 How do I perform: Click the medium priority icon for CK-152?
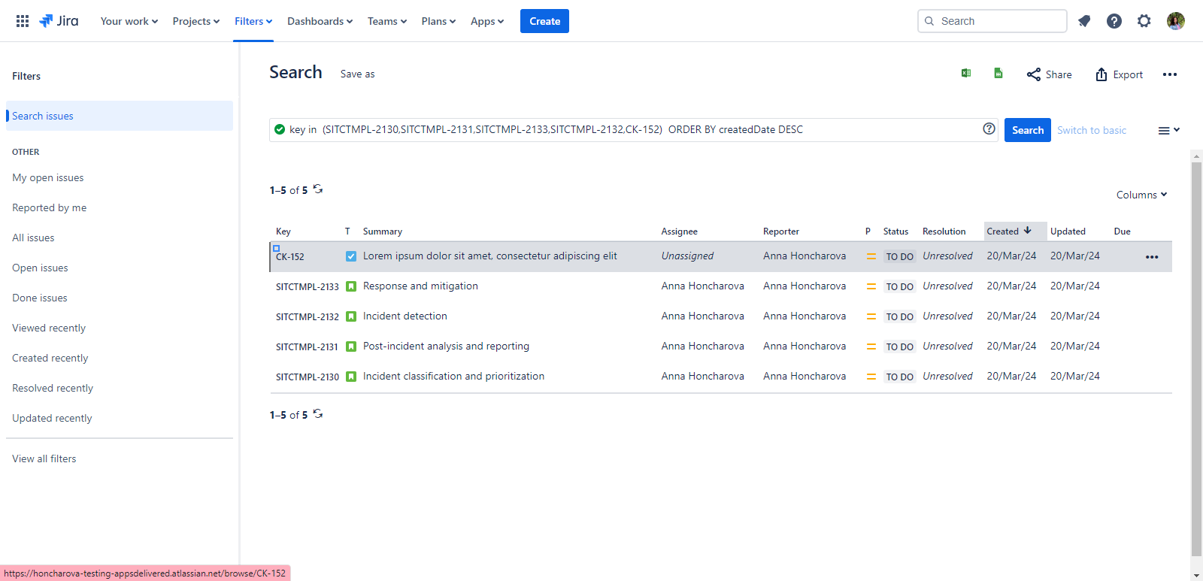pos(871,256)
